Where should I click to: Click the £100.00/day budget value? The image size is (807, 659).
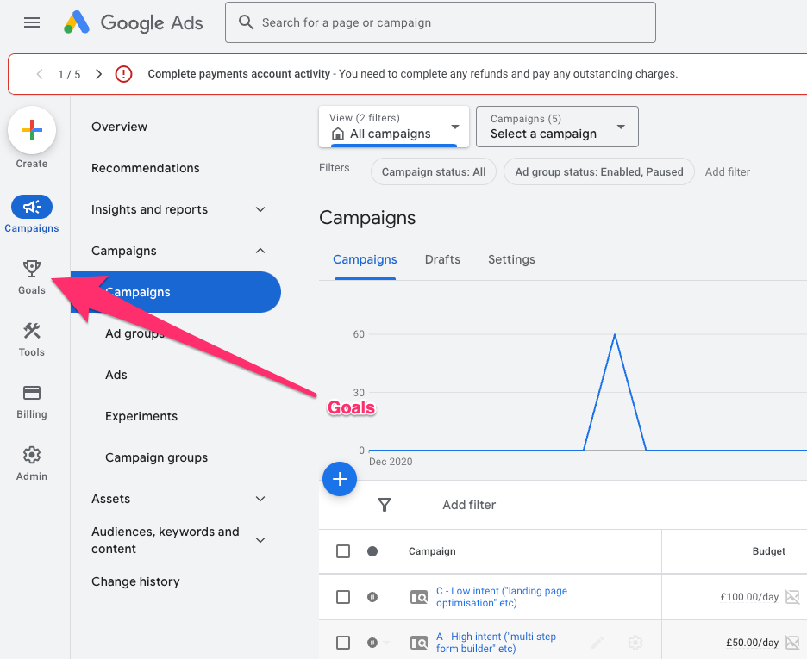click(x=749, y=597)
